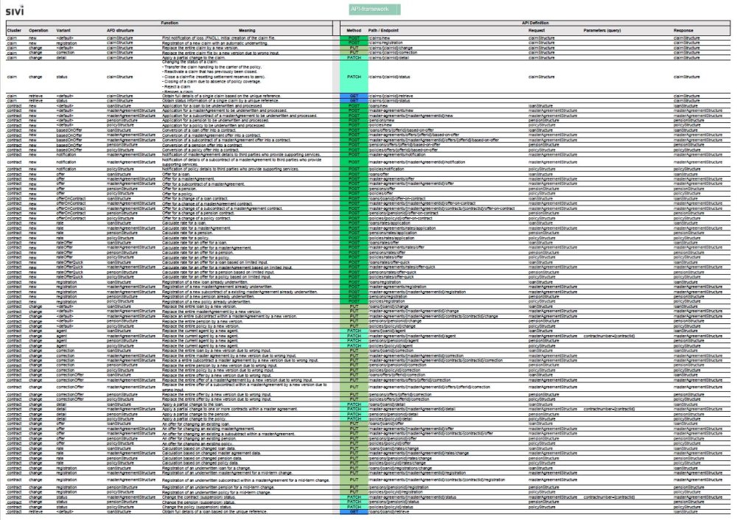Click the Operation column header
Image resolution: width=737 pixels, height=520 pixels.
(38, 30)
